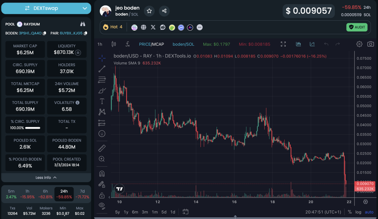378x219 pixels.
Task: Collapse the pool details with Less info
Action: pos(46,177)
